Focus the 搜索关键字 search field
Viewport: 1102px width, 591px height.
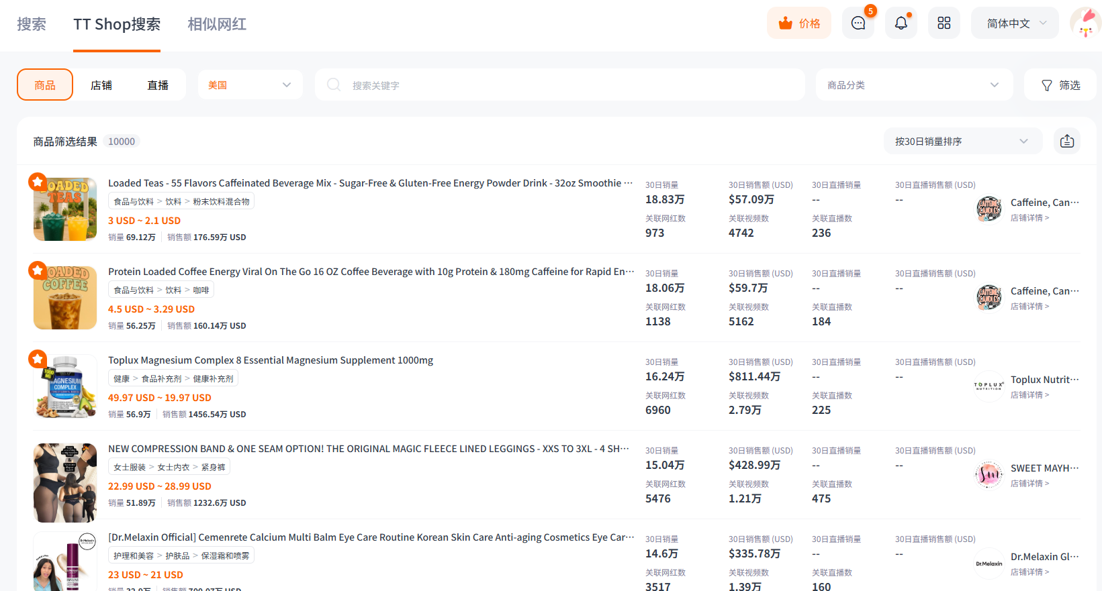[x=560, y=85]
